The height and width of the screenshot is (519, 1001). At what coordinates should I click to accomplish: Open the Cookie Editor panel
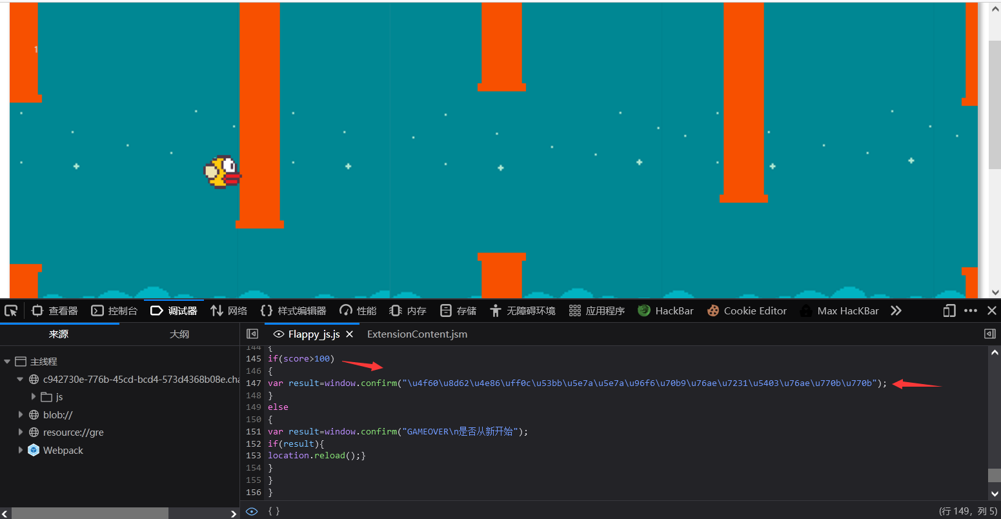tap(747, 310)
